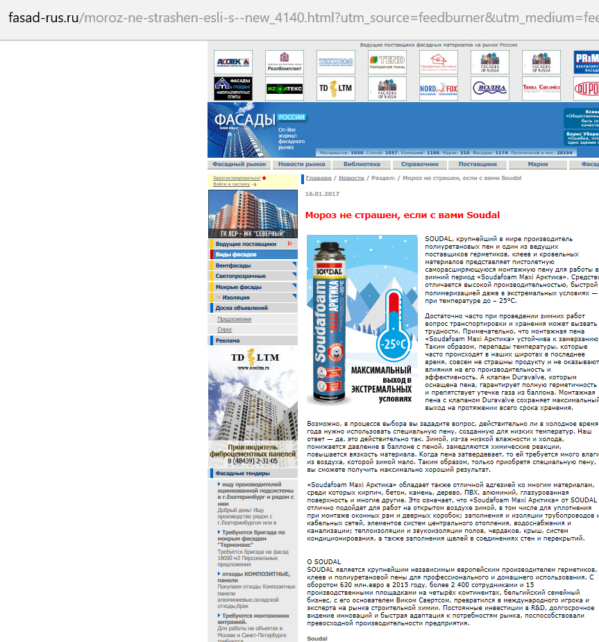Select Реклама sidebar section
Viewport: 599px width, 642px height.
coord(253,340)
